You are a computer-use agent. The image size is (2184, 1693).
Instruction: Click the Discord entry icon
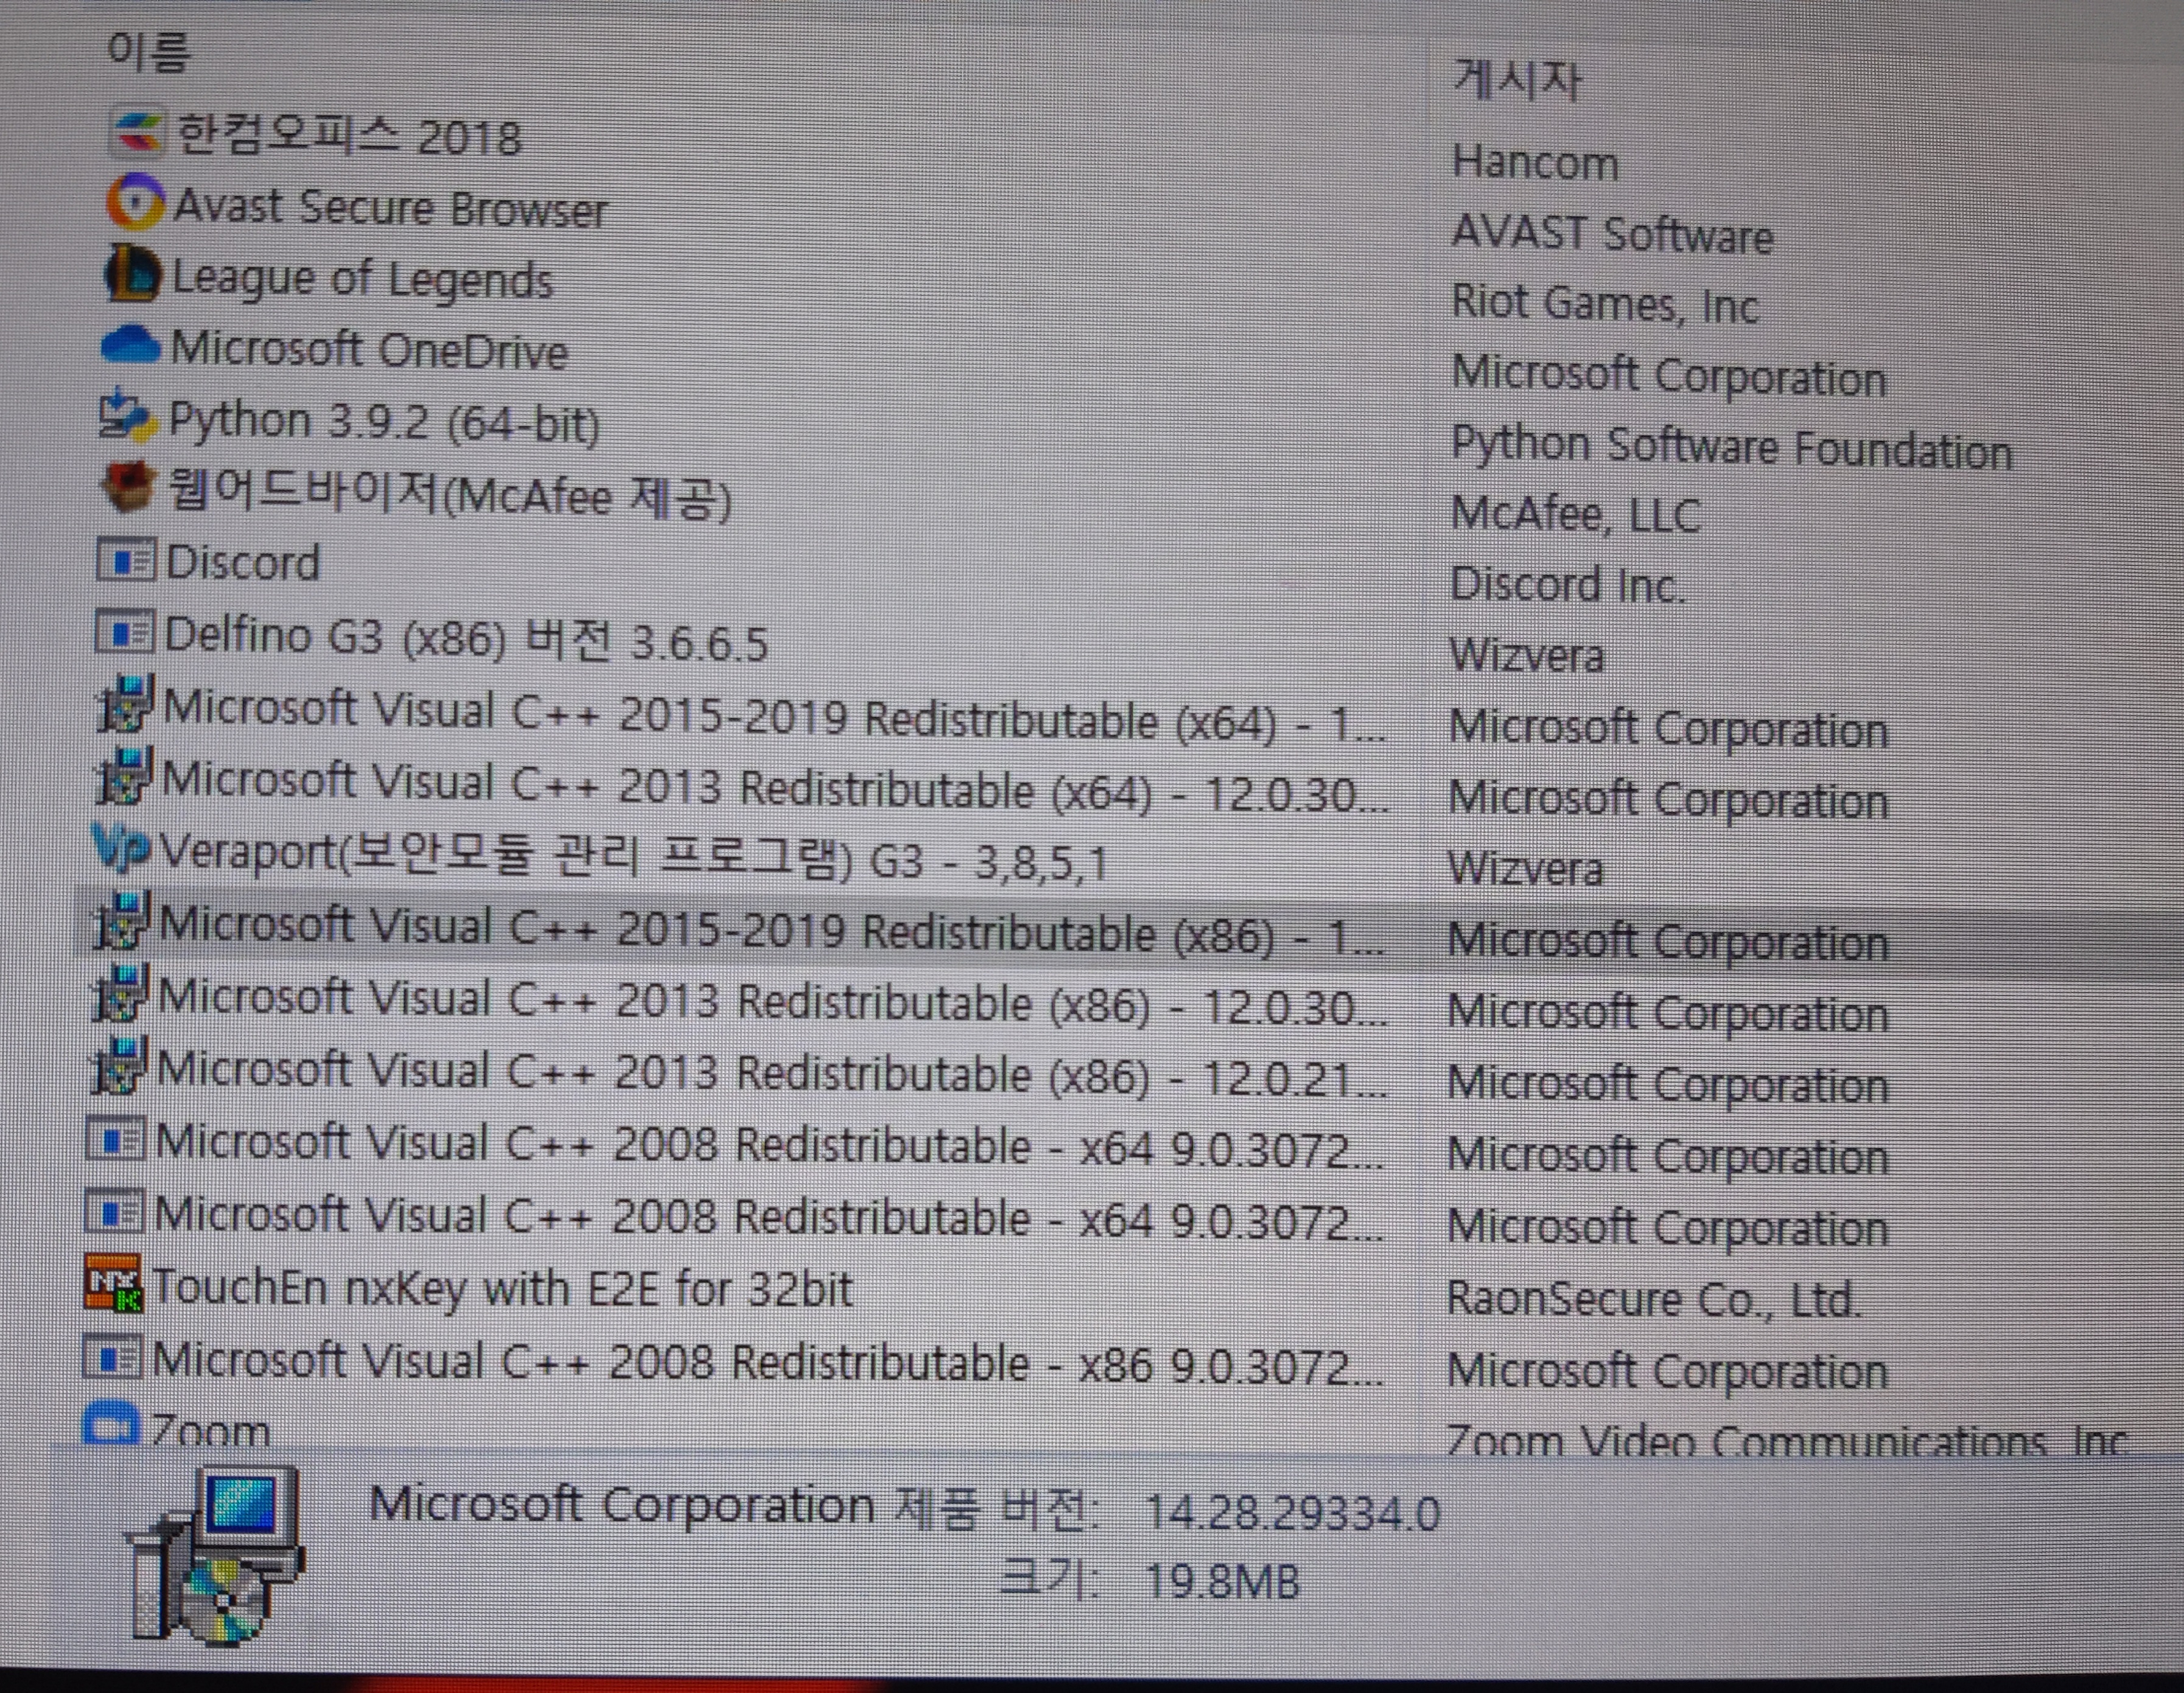pyautogui.click(x=125, y=561)
